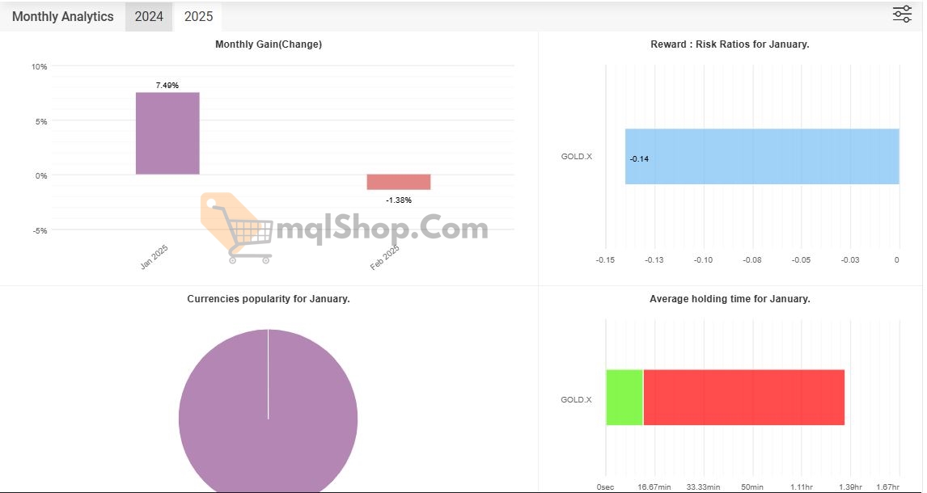
Task: Click the -0.14 ratio value label
Action: (639, 158)
